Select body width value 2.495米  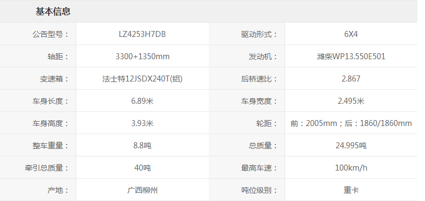coord(351,101)
